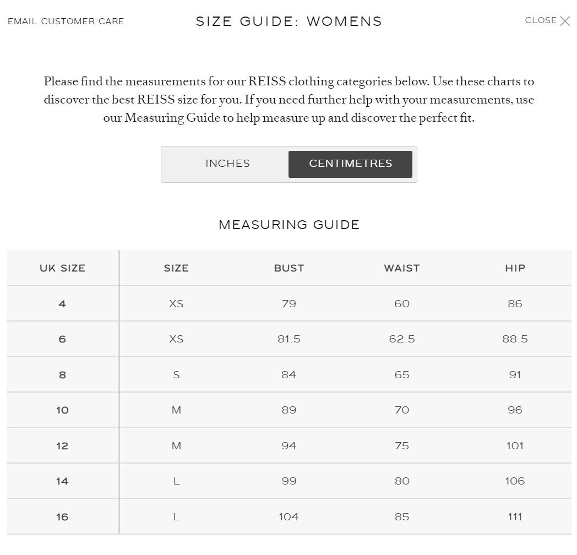Select UK size 14 row label
The image size is (577, 555).
coord(62,481)
